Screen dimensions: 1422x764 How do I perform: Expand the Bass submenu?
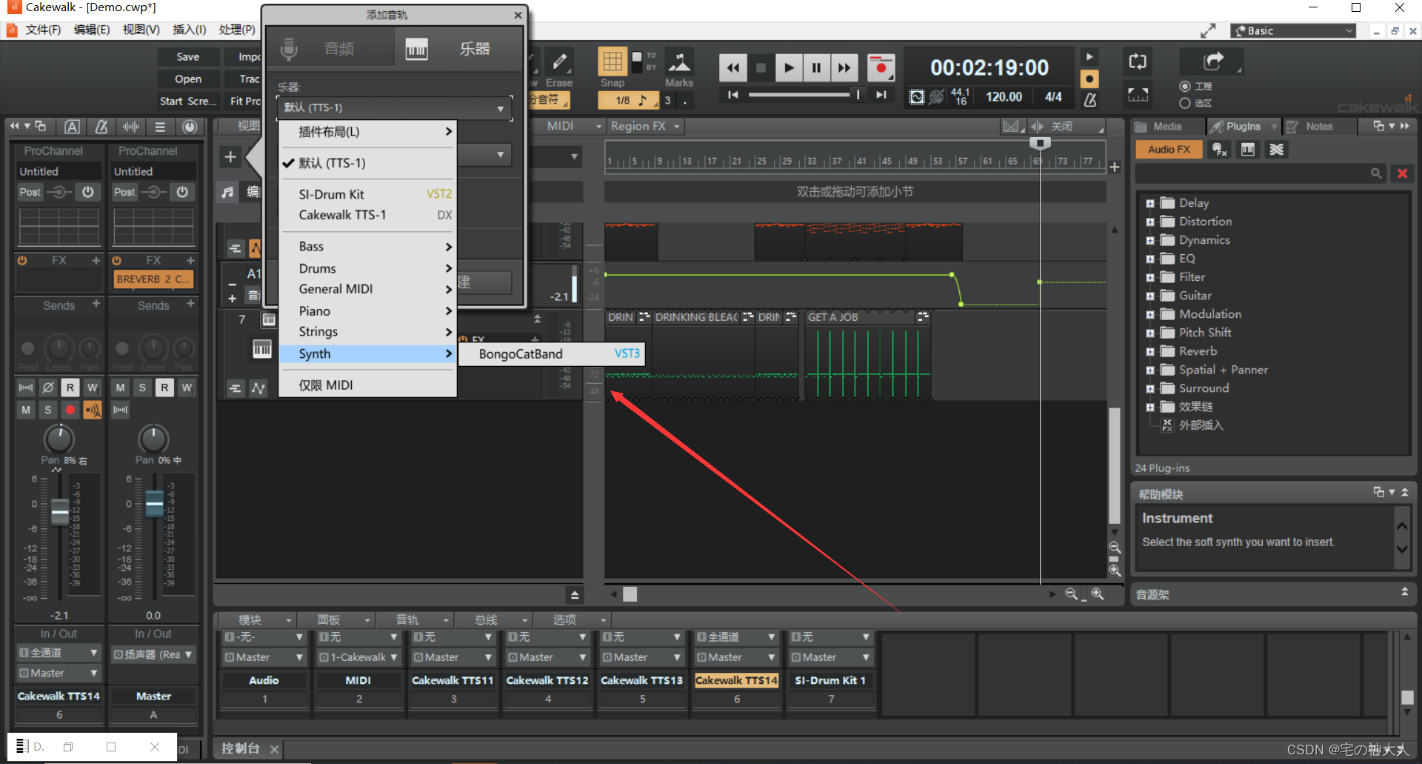point(367,247)
